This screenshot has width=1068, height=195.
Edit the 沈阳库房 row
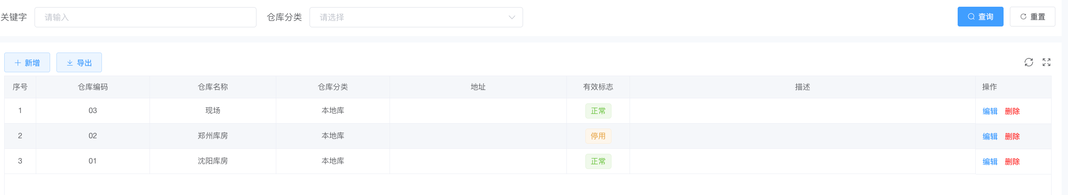click(990, 162)
